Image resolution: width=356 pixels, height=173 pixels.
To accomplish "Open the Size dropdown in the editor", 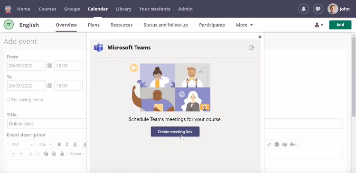I will [x=45, y=144].
